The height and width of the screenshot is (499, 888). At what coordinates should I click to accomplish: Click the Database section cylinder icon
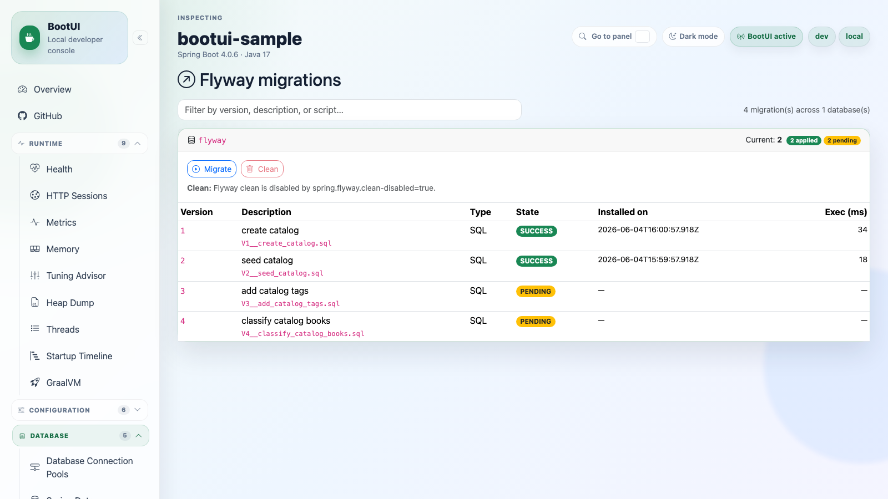22,436
